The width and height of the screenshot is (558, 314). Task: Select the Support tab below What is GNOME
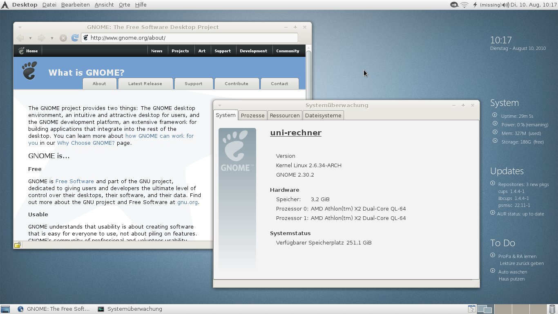[x=194, y=83]
